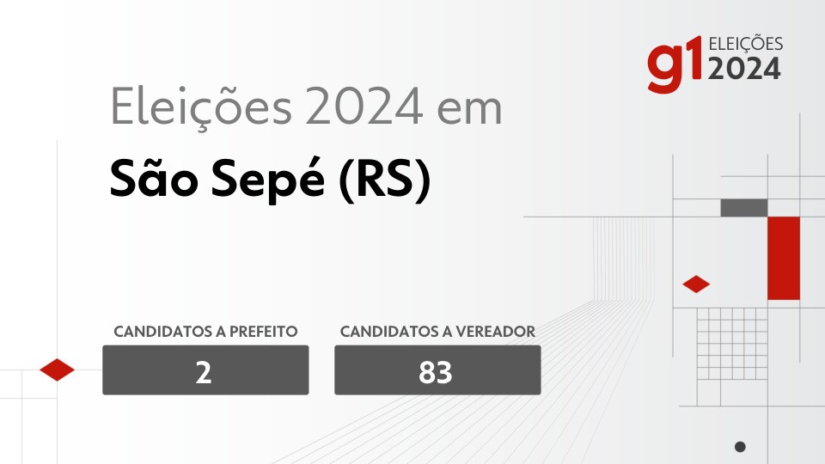
Task: Click the CANDIDATOS A PREFEITO label
Action: pos(205,331)
